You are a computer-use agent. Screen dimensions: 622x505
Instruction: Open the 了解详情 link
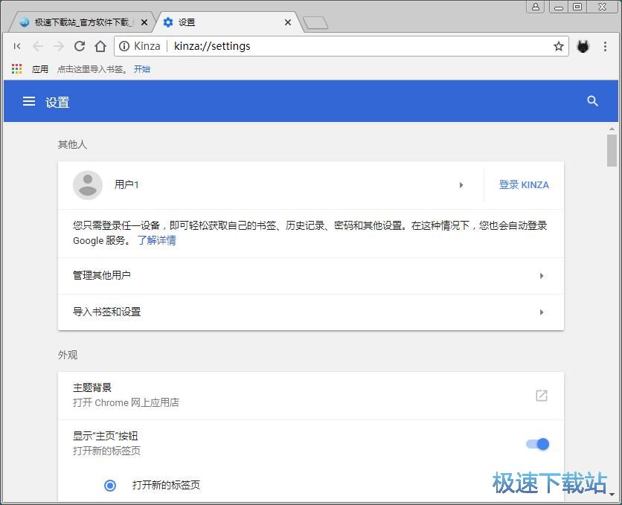157,240
